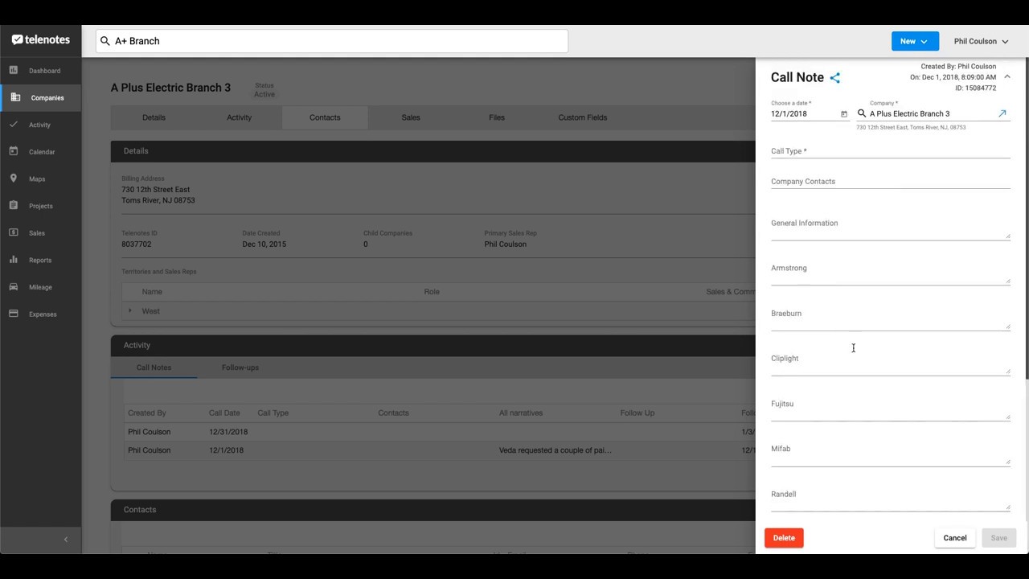Click the Company name input field
1029x579 pixels.
point(933,114)
